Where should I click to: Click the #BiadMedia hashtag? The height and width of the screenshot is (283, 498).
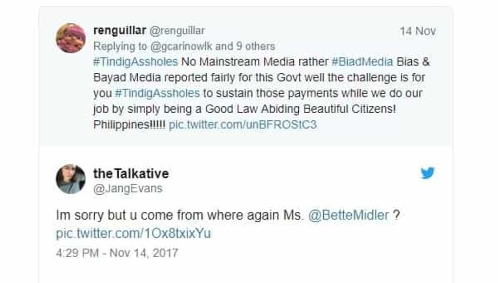(x=362, y=62)
